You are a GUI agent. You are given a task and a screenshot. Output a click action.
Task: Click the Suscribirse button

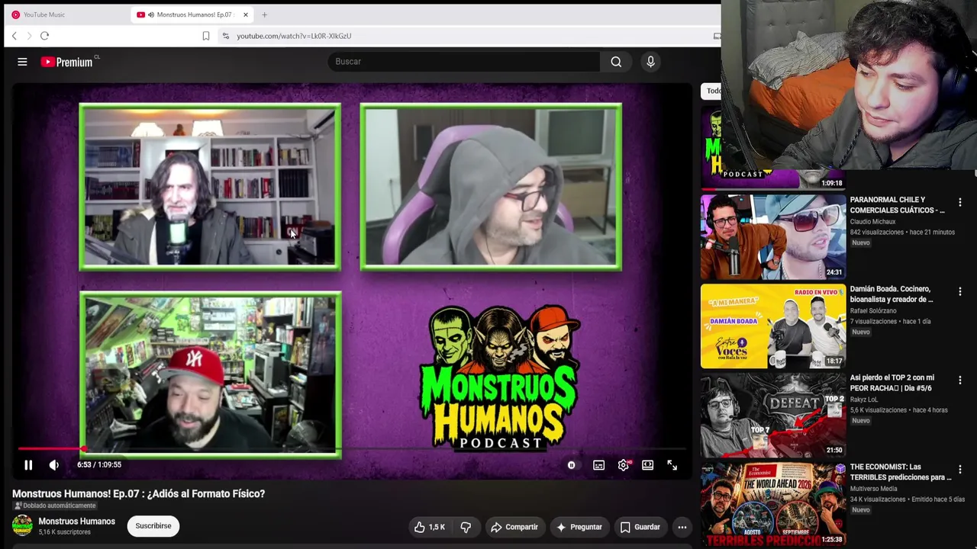pos(153,526)
